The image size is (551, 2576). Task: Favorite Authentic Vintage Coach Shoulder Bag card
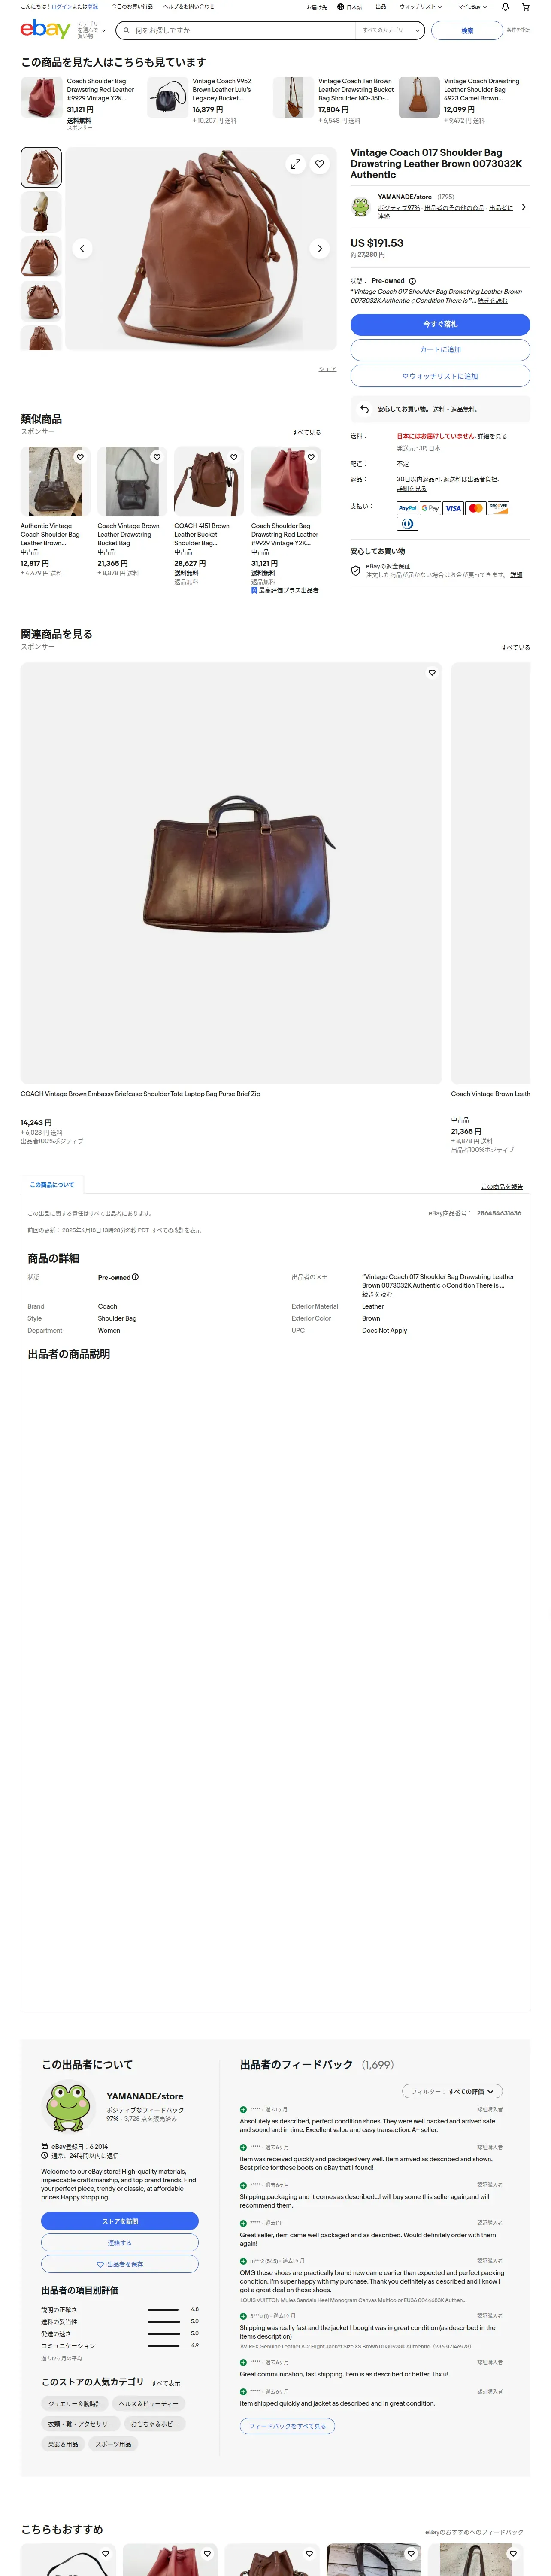(x=80, y=457)
